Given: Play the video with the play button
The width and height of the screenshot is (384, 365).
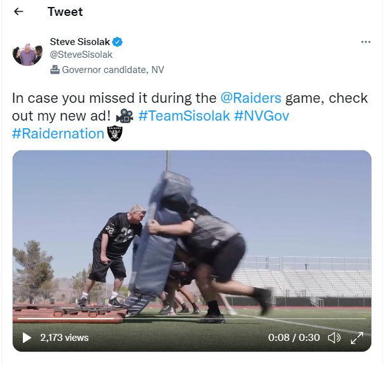Looking at the screenshot, I should (27, 338).
